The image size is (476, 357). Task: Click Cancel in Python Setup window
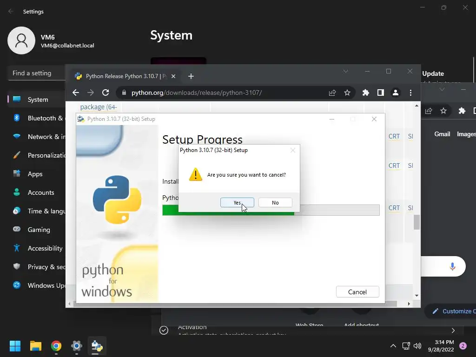pos(357,292)
